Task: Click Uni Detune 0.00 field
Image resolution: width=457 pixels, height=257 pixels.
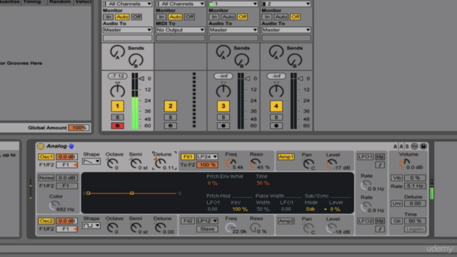Action: [415, 203]
